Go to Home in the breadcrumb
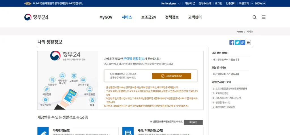Image resolution: width=290 pixels, height=135 pixels. pos(240,32)
